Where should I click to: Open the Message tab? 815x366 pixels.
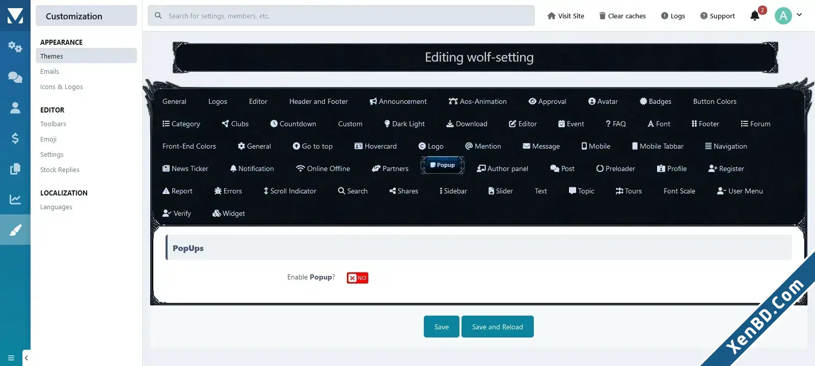541,146
